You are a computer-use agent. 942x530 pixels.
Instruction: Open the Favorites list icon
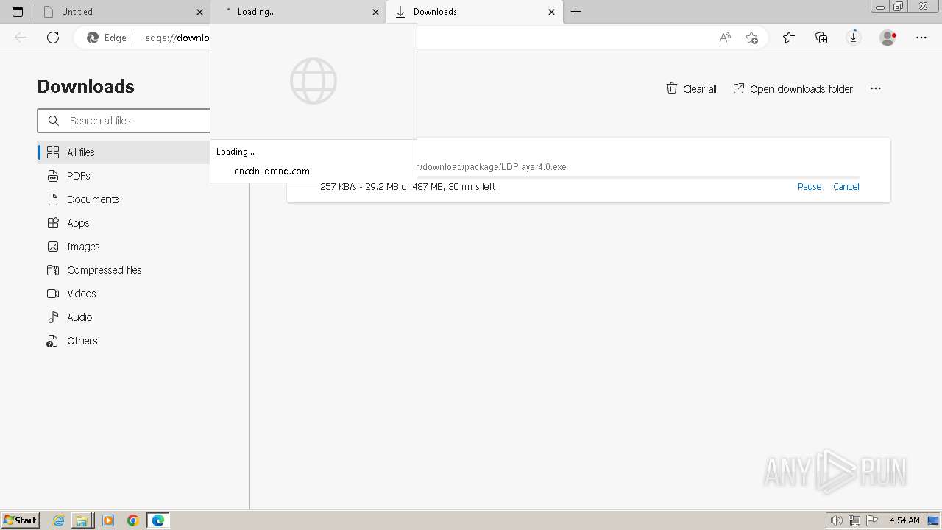tap(789, 38)
